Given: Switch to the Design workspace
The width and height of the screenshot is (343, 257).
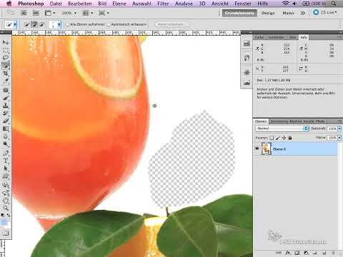Looking at the screenshot, I should coord(268,13).
